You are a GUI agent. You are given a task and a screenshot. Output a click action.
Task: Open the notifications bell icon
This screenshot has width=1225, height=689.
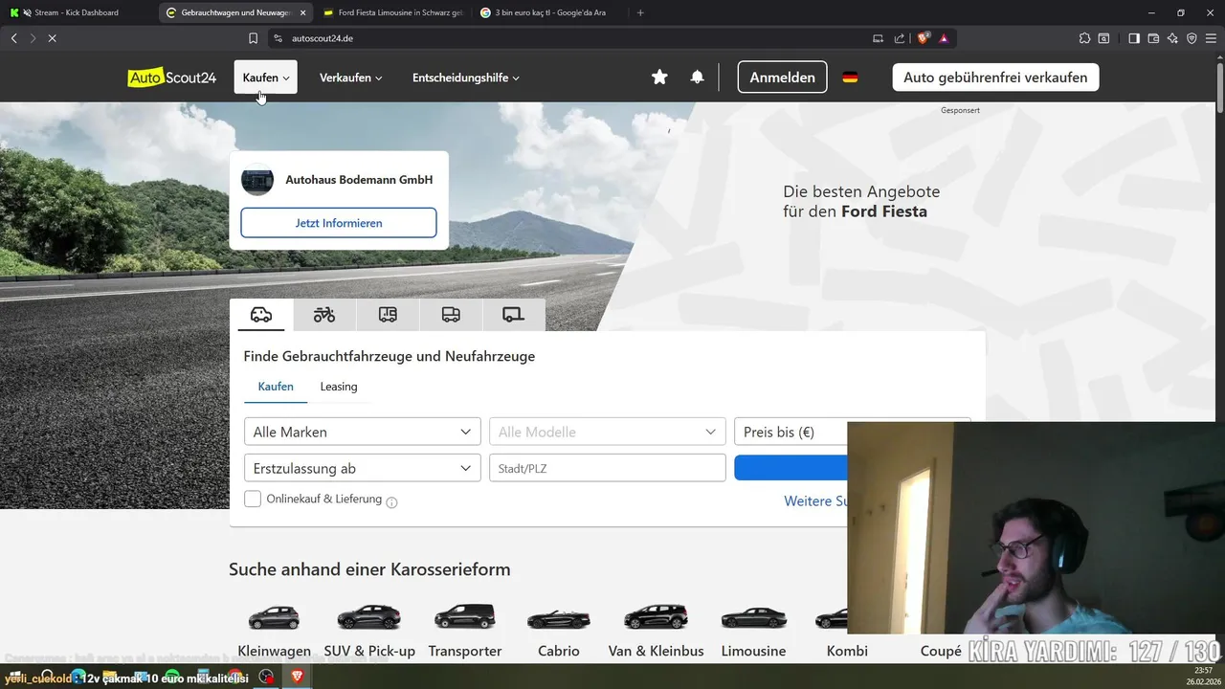click(698, 78)
